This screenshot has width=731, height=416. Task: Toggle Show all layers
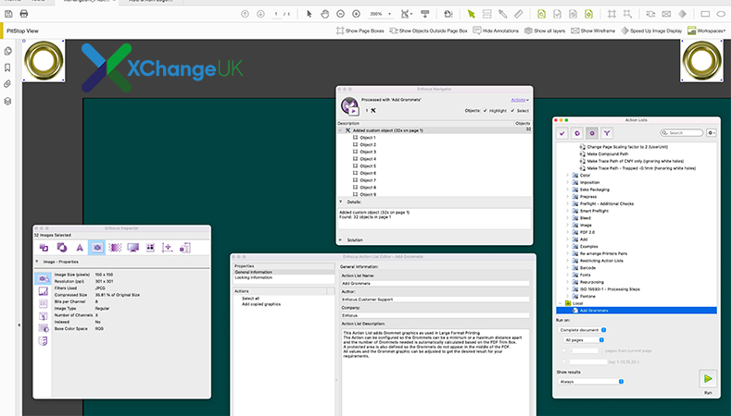point(545,31)
